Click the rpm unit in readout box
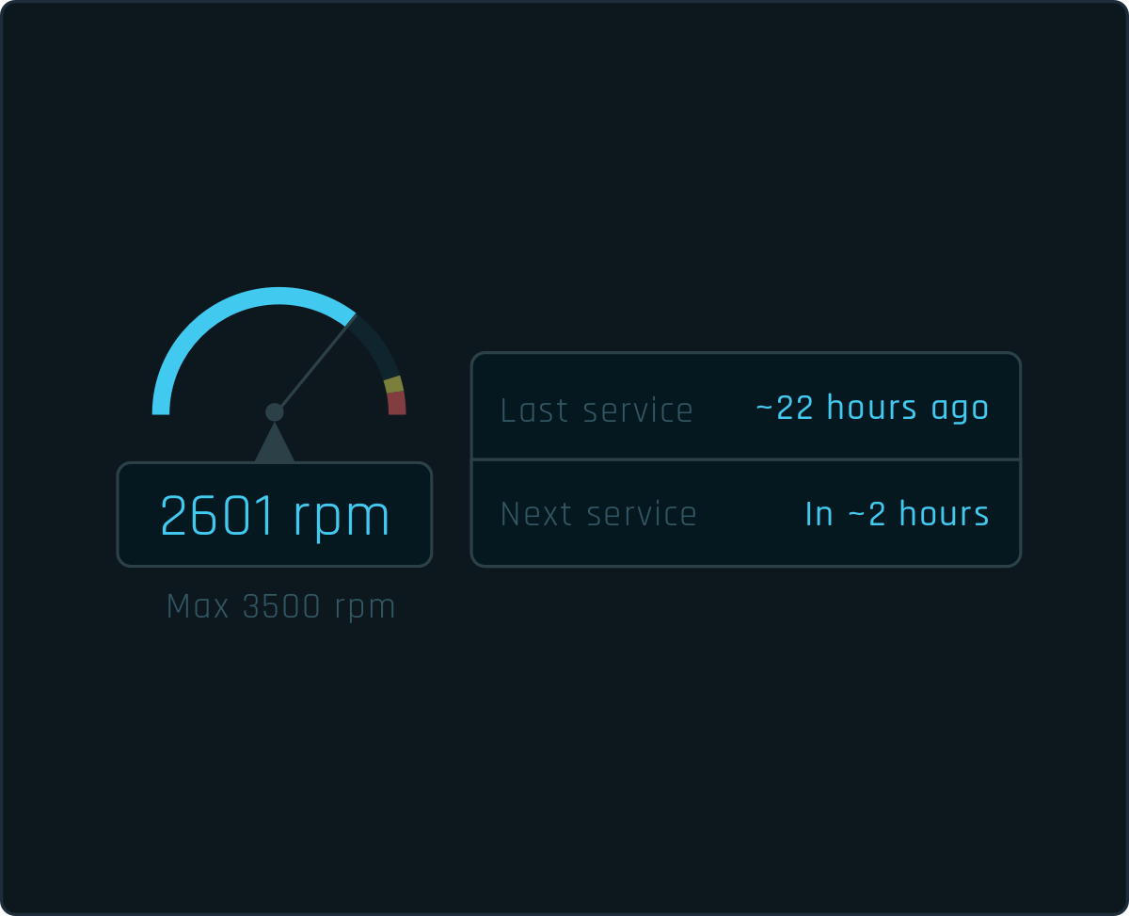Image resolution: width=1129 pixels, height=916 pixels. [x=342, y=520]
